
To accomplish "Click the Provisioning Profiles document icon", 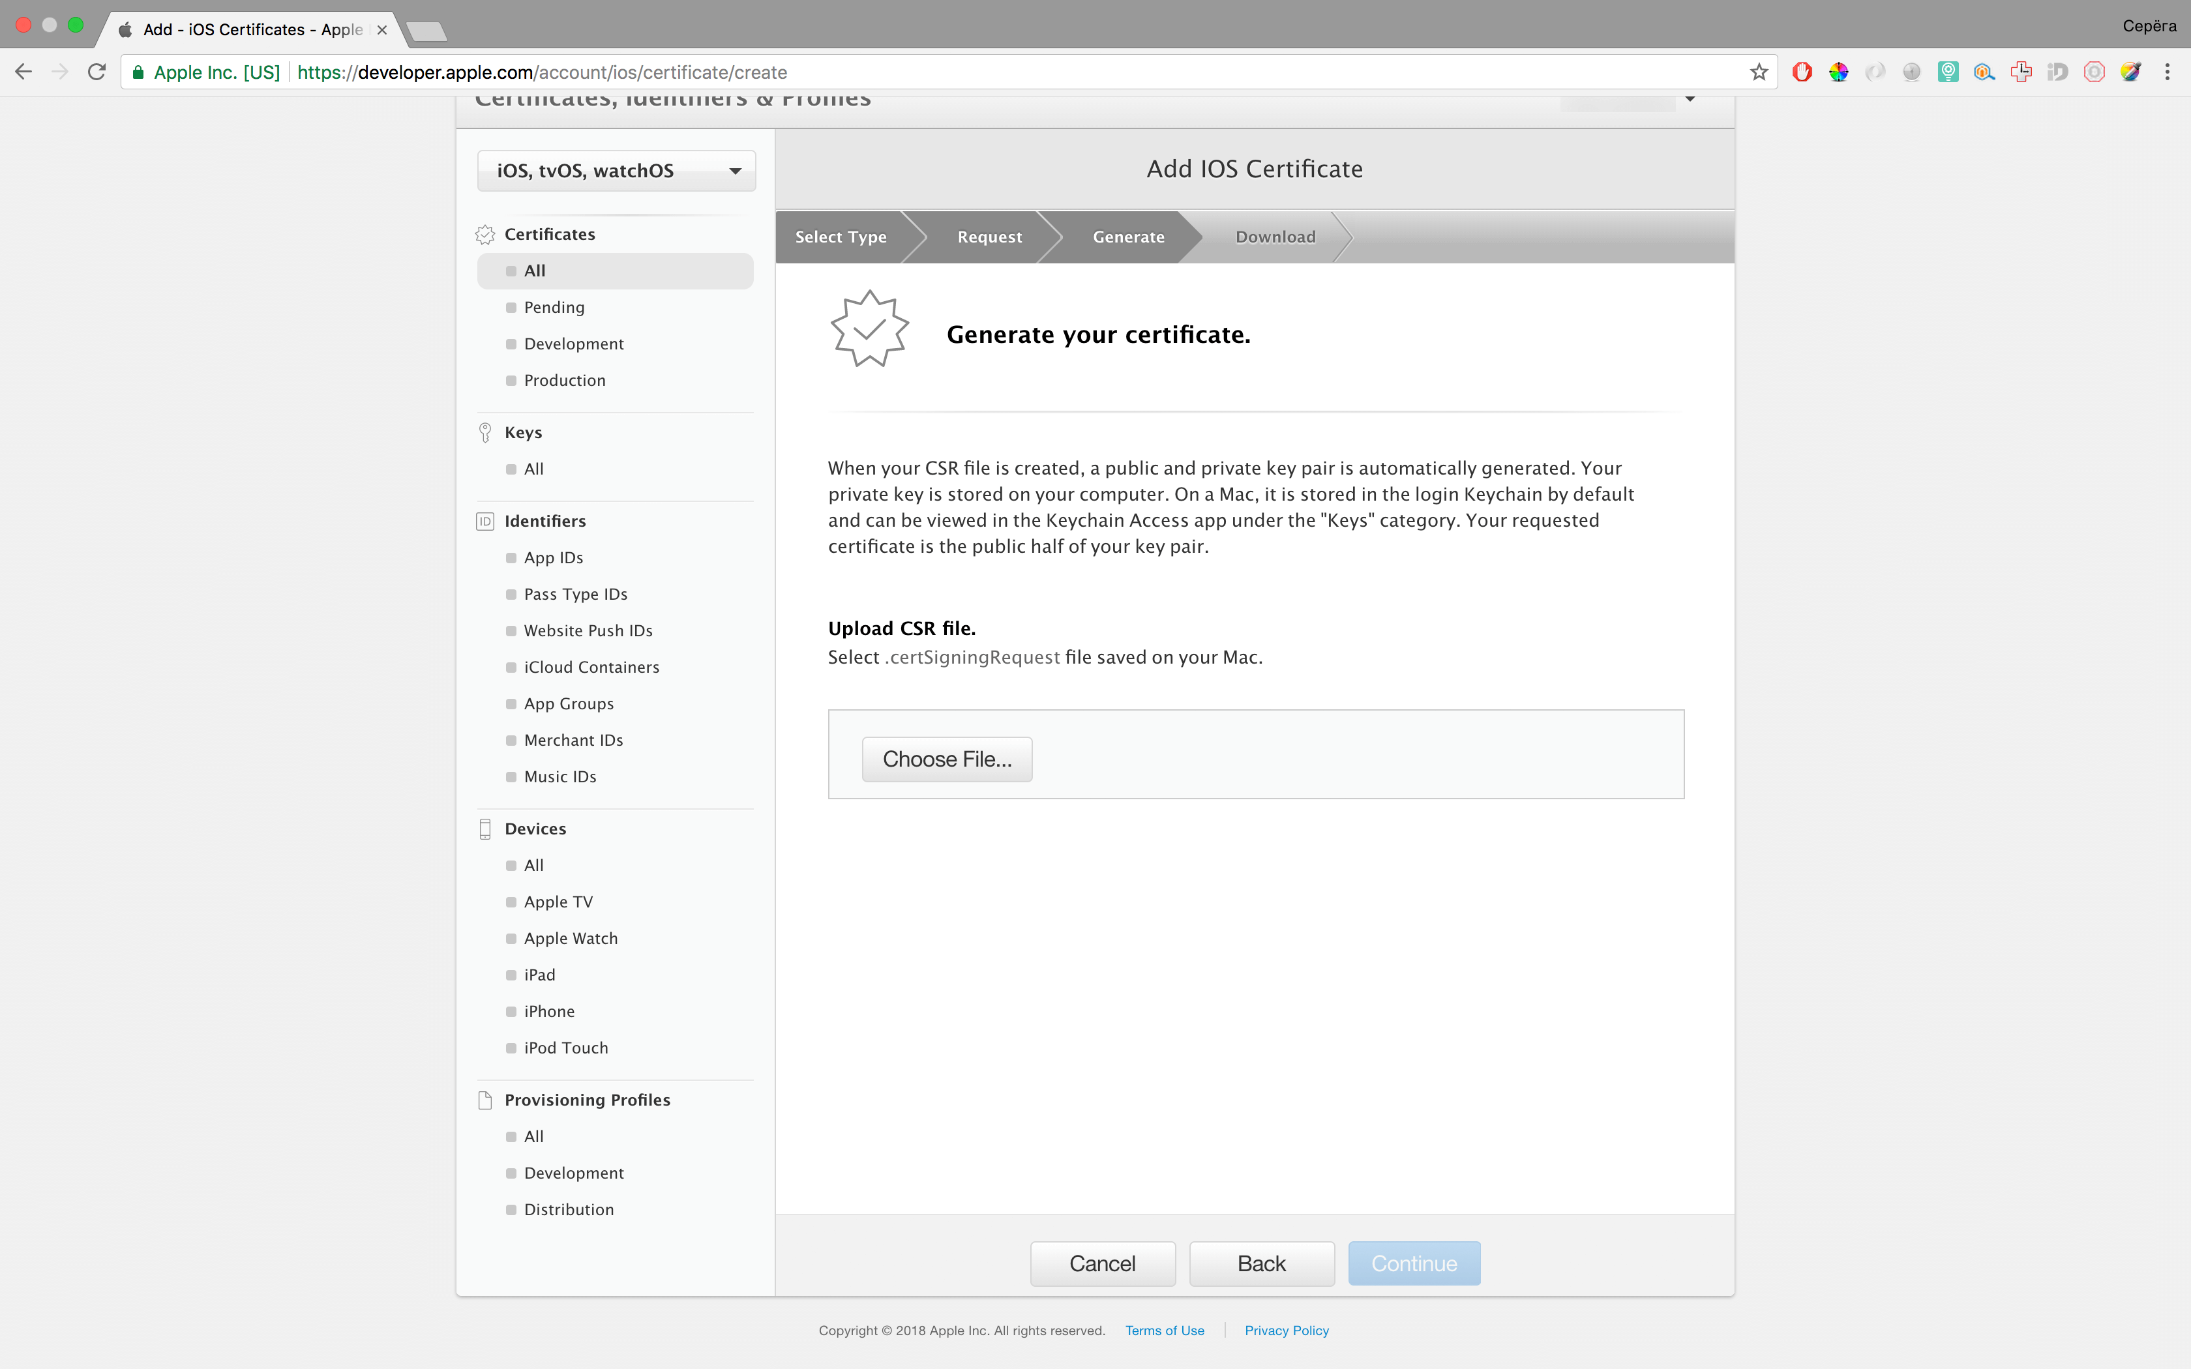I will tap(485, 1100).
